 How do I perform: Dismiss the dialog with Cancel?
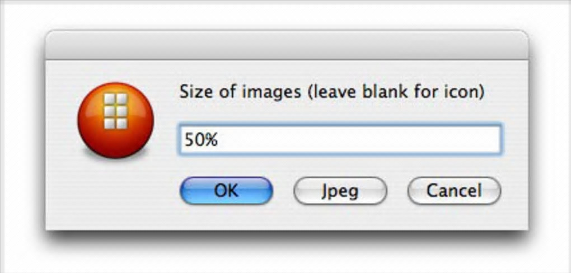pos(454,191)
